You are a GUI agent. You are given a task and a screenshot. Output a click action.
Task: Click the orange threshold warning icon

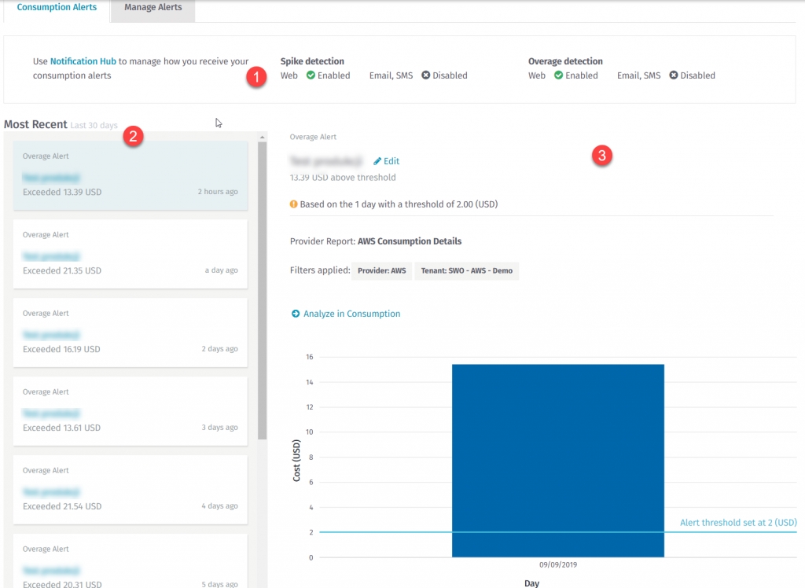(x=294, y=204)
